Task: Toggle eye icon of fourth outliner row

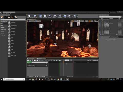Action: pos(100,23)
